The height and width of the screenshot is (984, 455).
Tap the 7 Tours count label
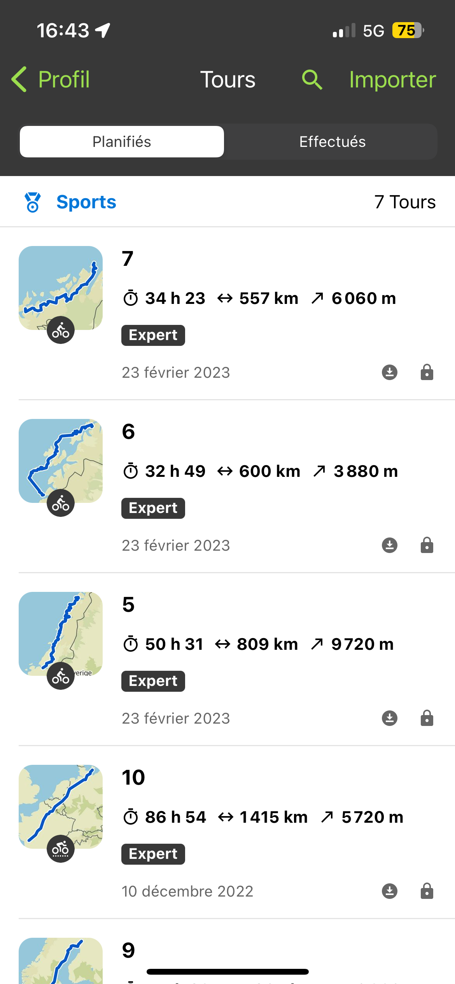(404, 202)
